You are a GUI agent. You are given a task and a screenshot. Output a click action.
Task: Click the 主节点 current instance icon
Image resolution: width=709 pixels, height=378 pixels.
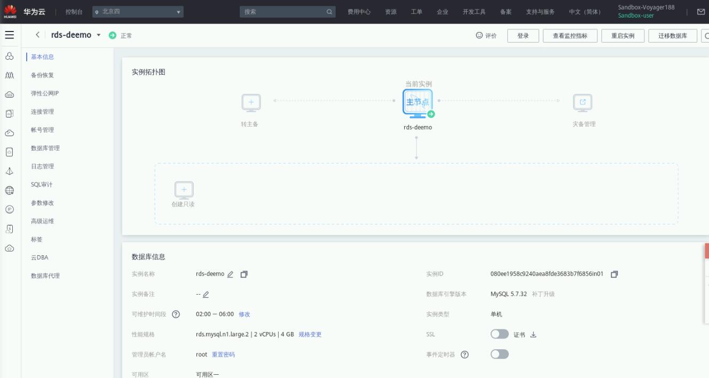[418, 104]
